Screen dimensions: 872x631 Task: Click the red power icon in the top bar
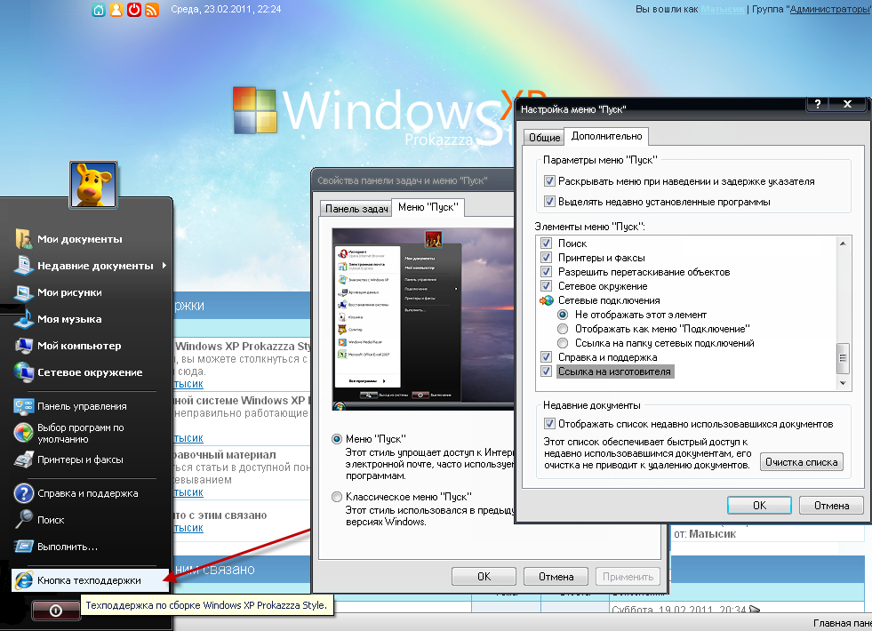point(134,10)
